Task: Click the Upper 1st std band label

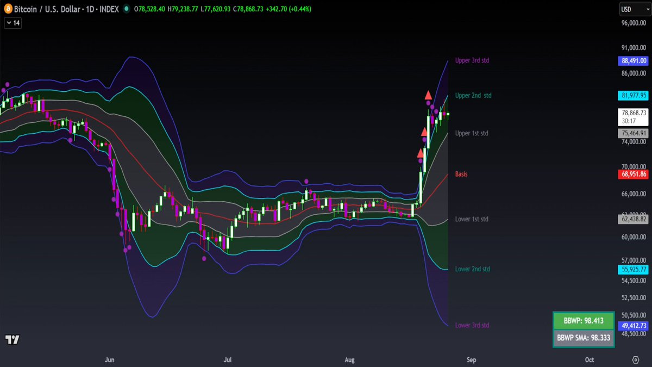Action: pyautogui.click(x=472, y=133)
